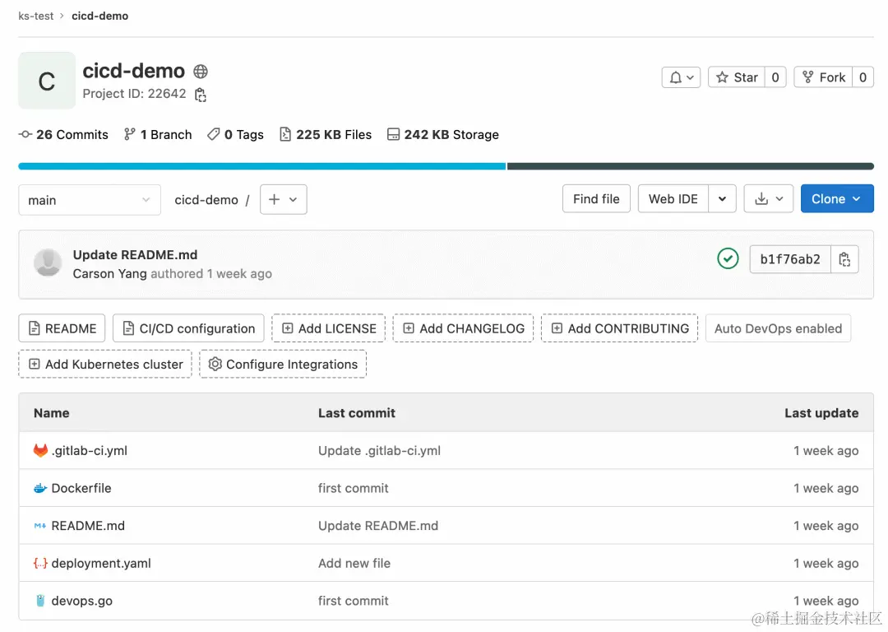The width and height of the screenshot is (888, 632).
Task: Open the Add new file commit link
Action: click(x=354, y=564)
